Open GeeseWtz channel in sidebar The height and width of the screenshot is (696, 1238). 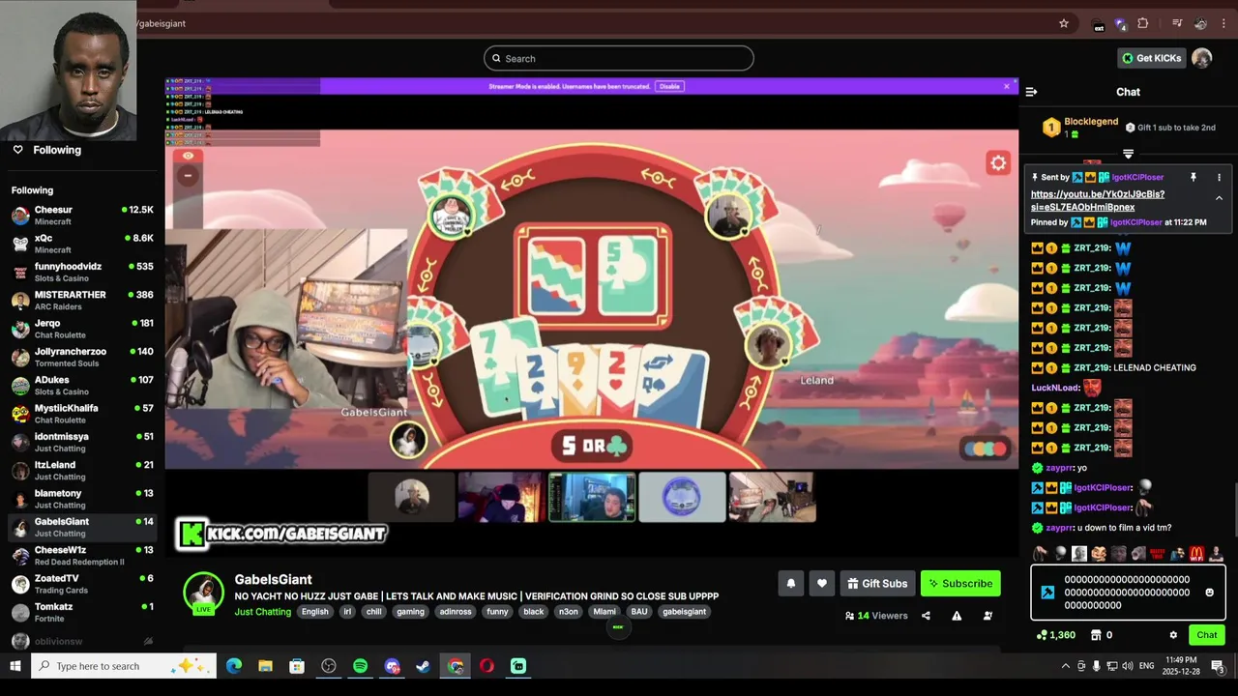(82, 555)
